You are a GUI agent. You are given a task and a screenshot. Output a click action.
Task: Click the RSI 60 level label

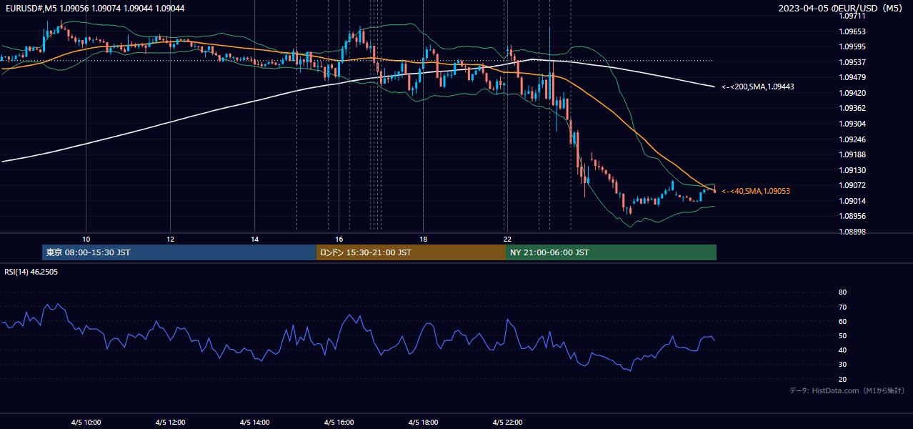pos(842,321)
